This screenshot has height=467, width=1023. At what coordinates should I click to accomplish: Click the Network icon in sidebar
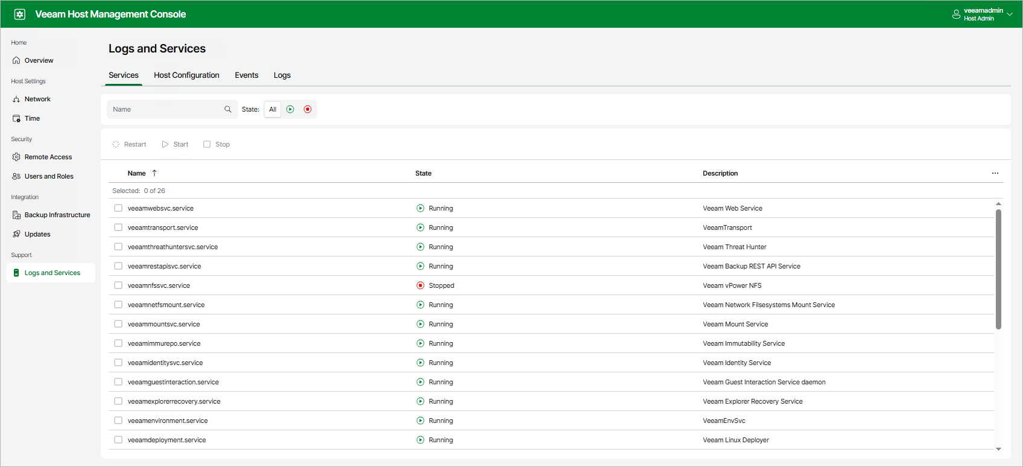pos(16,99)
